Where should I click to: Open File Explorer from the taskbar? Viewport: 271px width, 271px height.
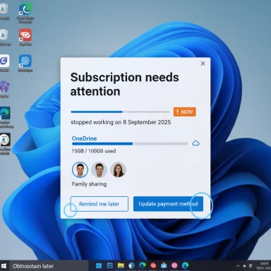(121, 265)
